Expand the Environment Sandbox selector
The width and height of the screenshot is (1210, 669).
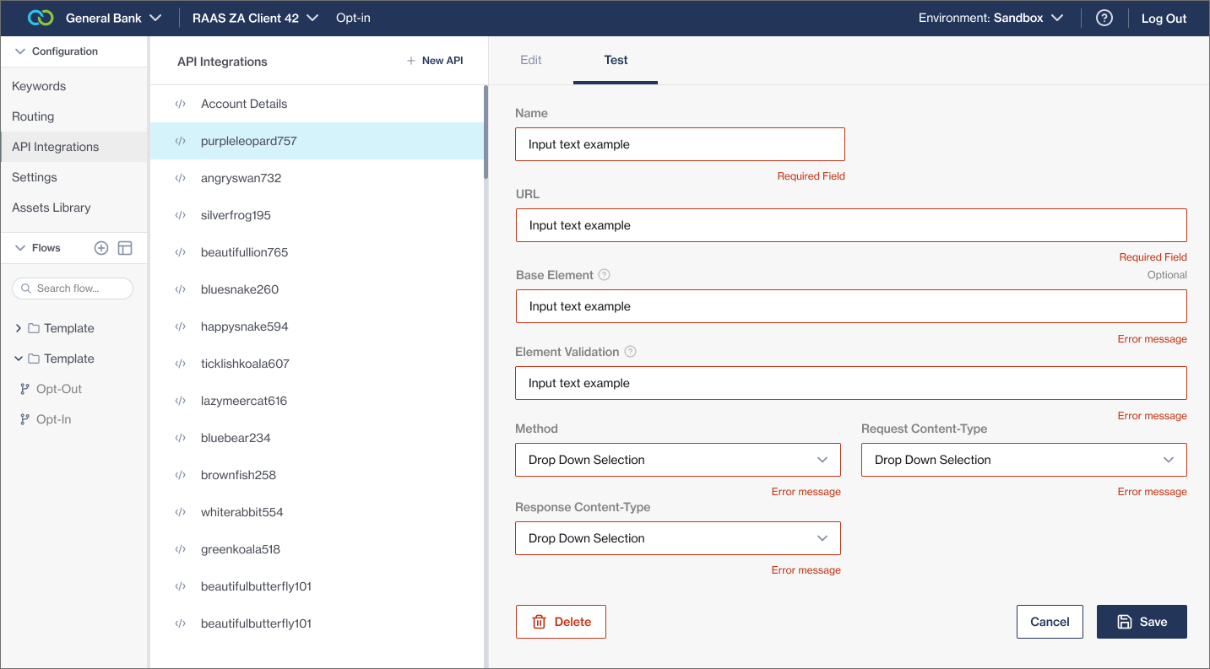990,18
